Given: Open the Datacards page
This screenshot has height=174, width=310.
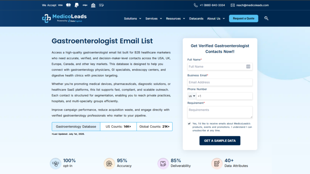Looking at the screenshot, I should [x=196, y=18].
